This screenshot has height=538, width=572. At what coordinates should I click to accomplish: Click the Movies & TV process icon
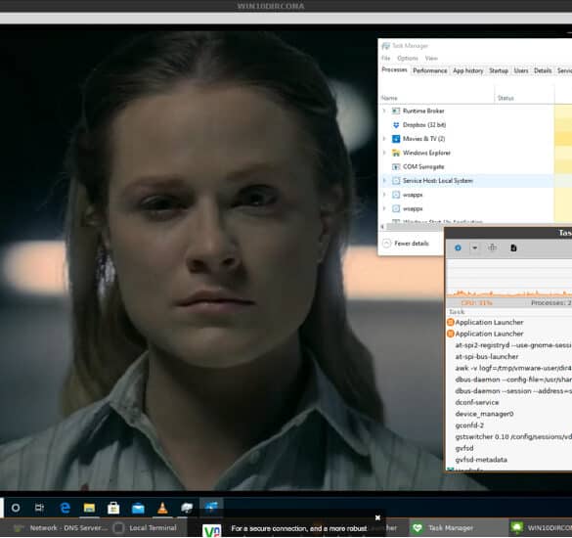pos(396,139)
